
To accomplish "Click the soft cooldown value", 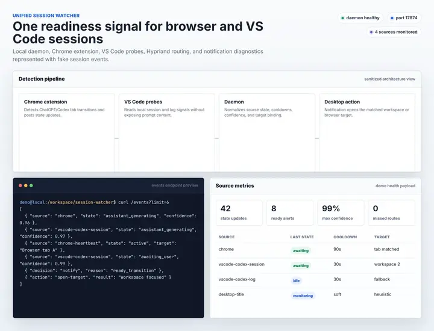I will [337, 294].
